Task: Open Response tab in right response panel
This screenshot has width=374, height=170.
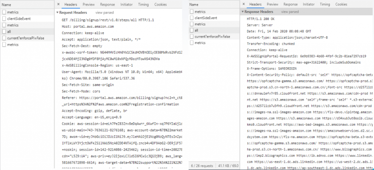Action: [290, 4]
